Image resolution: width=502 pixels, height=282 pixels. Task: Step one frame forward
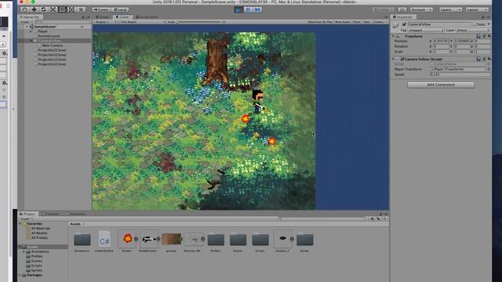257,9
